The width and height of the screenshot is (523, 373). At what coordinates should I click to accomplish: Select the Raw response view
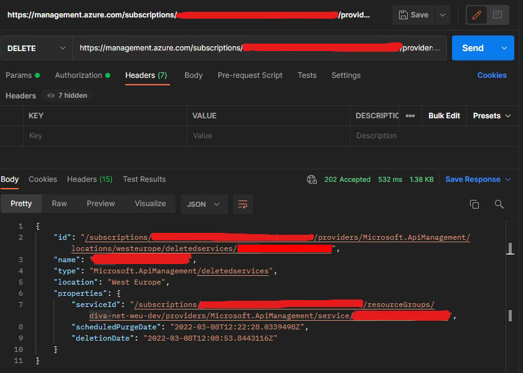[x=59, y=204]
